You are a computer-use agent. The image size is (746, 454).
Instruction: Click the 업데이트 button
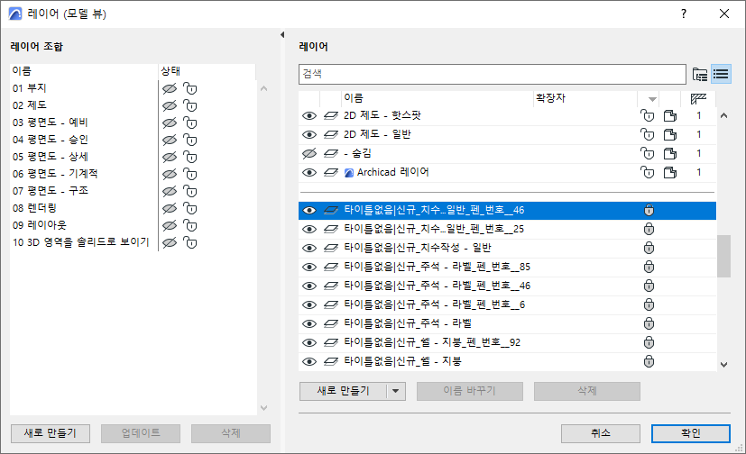click(x=141, y=433)
